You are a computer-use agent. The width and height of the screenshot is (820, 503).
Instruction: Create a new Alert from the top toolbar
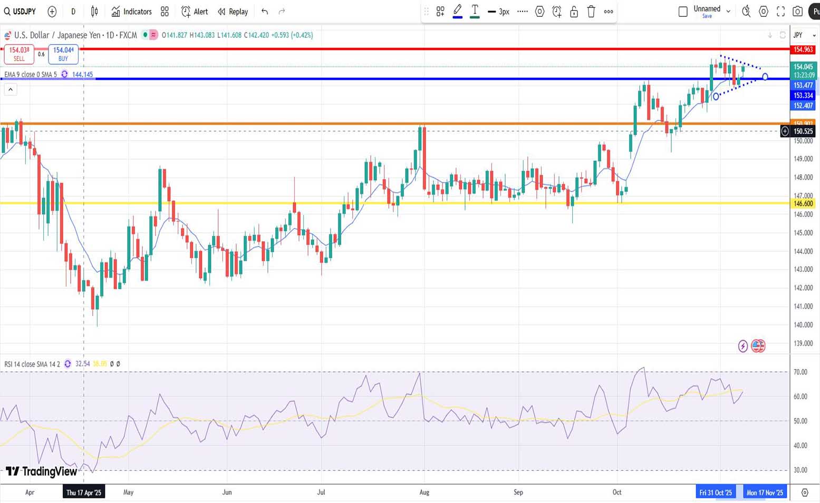195,12
